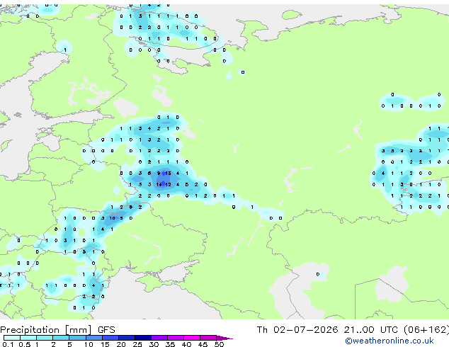Viewport: 449px width, 347px height.
Task: Click the legend value "40"
Action: coord(186,344)
